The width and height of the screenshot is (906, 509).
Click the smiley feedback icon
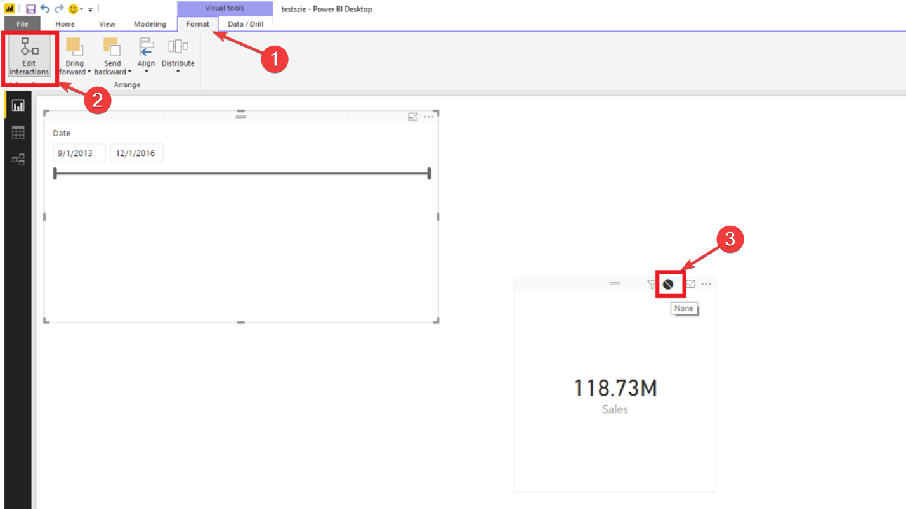(73, 9)
